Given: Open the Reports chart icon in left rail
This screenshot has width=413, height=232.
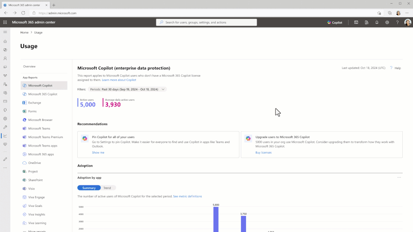Looking at the screenshot, I should pyautogui.click(x=5, y=136).
